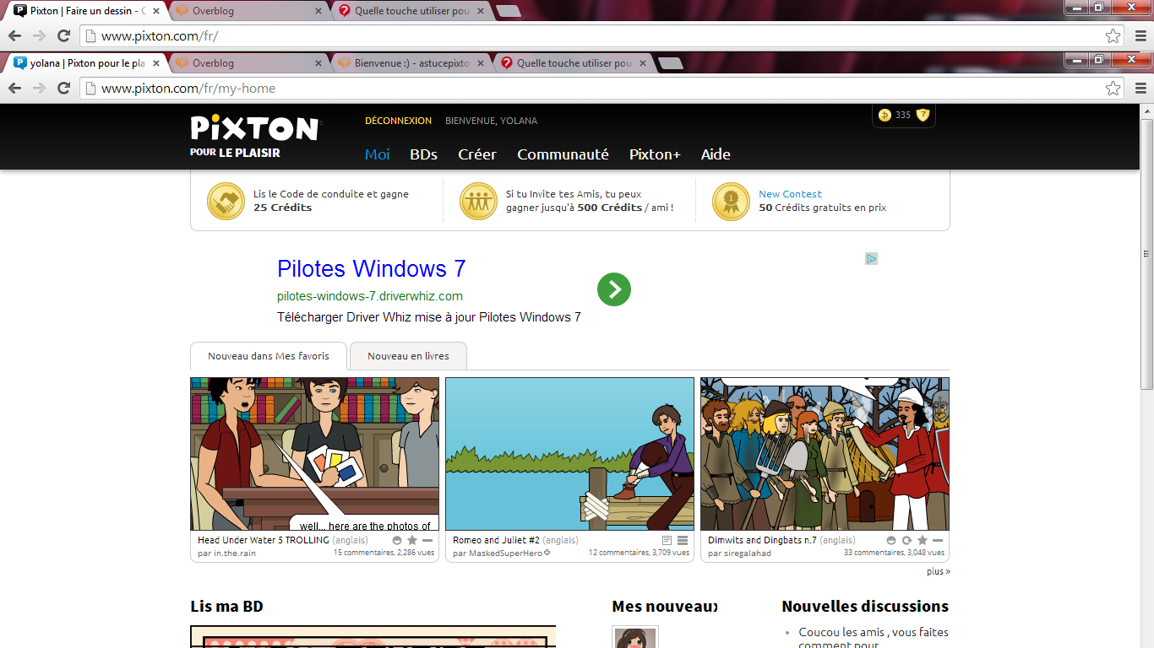Click the minus icon under Dimwits and Dingbats n.7

coord(938,540)
